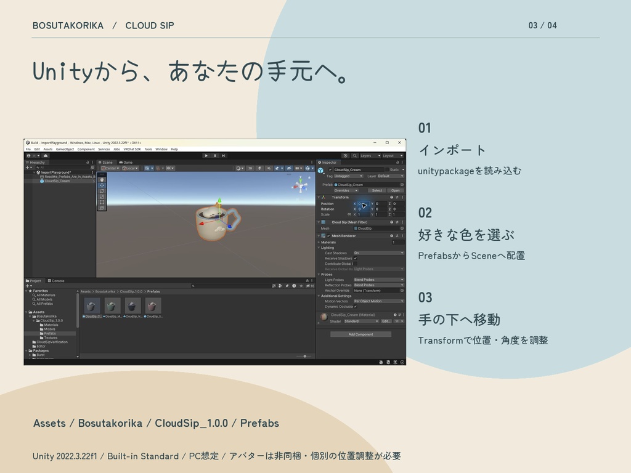631x473 pixels.
Task: Click Bosutakorika in the breadcrumb path
Action: coord(105,291)
